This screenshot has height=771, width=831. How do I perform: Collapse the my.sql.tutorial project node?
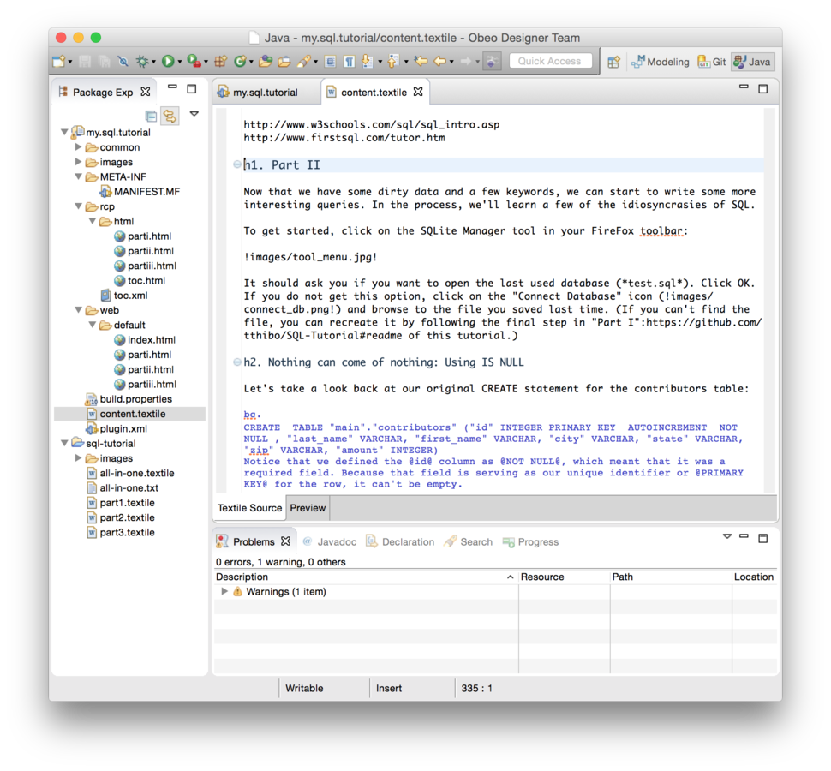pos(64,132)
